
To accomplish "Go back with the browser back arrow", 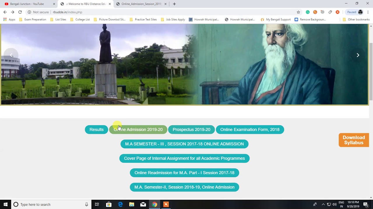I will [5, 12].
